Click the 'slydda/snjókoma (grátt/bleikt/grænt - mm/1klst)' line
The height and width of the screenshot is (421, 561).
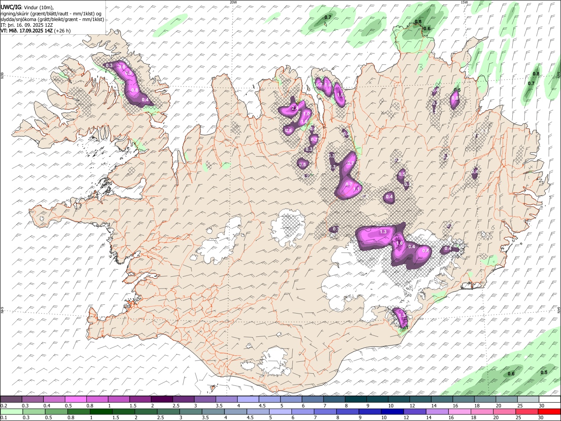pyautogui.click(x=52, y=19)
